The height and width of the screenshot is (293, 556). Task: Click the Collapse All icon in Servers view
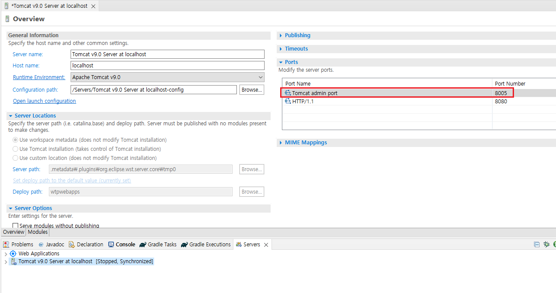537,245
